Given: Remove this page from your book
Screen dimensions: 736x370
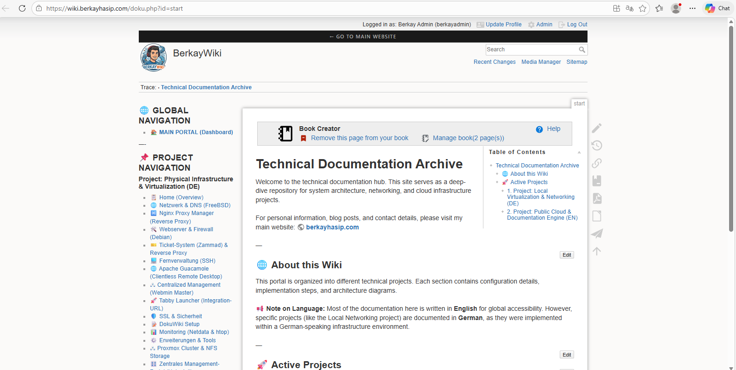Looking at the screenshot, I should click(359, 138).
